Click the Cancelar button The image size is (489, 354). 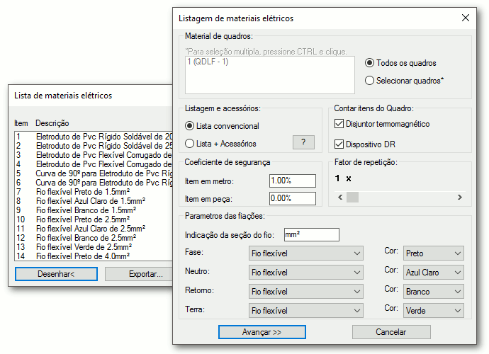[x=391, y=332]
